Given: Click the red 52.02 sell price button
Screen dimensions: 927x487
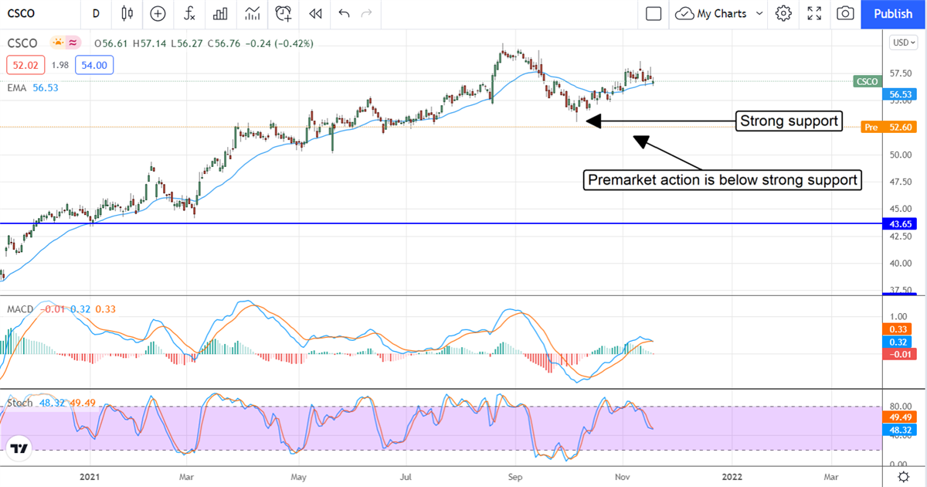Looking at the screenshot, I should [25, 66].
